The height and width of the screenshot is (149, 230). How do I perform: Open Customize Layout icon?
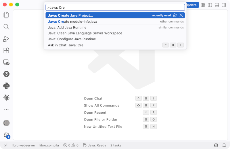point(203,5)
